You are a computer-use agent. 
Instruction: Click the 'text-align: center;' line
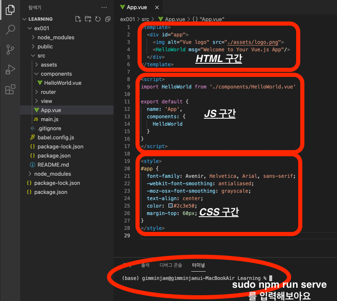pos(175,198)
